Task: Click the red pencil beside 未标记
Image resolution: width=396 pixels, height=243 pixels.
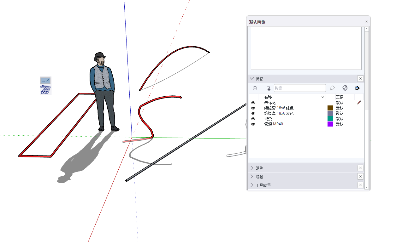Action: coord(358,103)
